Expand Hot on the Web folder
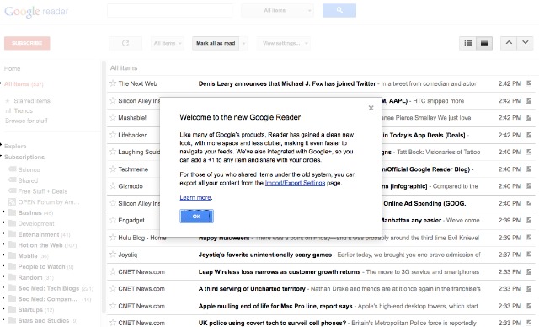Image resolution: width=539 pixels, height=327 pixels. [3, 244]
